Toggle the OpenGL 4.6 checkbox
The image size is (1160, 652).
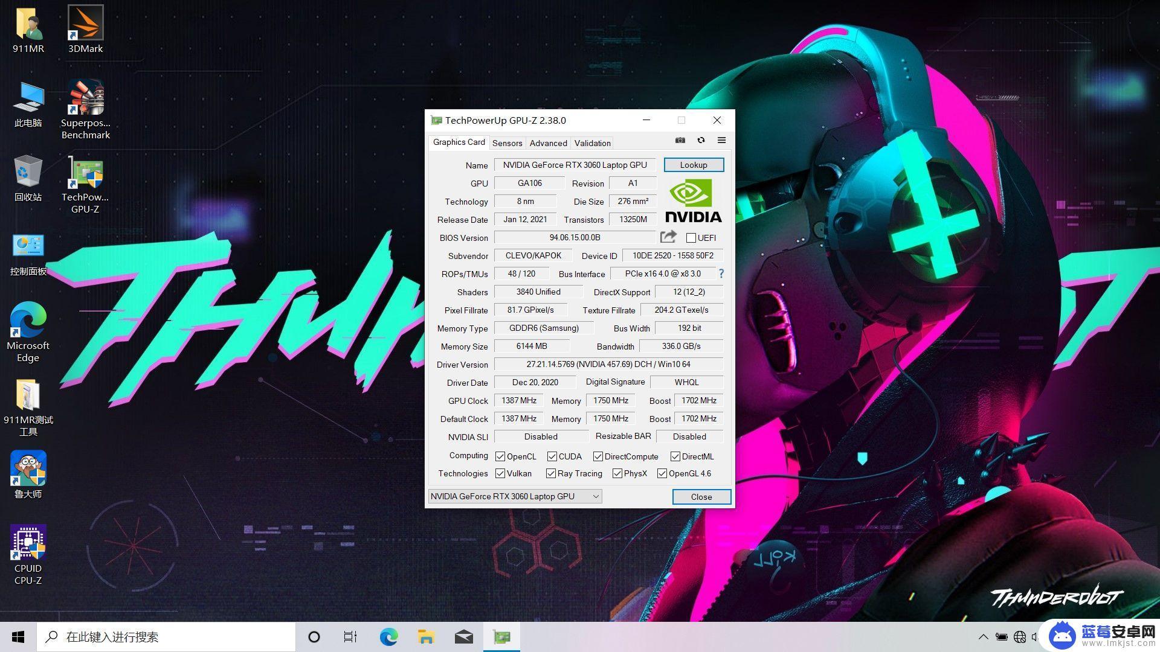(662, 473)
